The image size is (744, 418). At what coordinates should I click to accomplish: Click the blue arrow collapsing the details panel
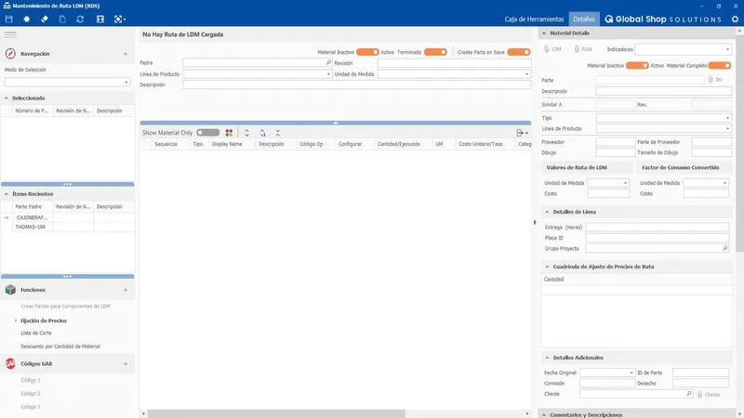tap(535, 222)
